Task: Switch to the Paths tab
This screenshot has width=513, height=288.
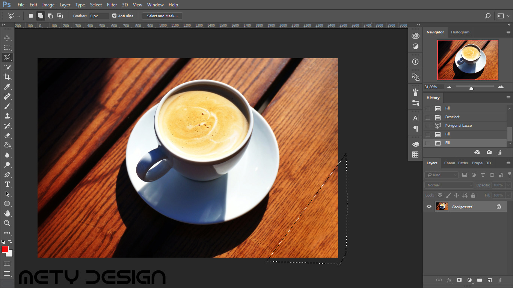Action: (463, 163)
